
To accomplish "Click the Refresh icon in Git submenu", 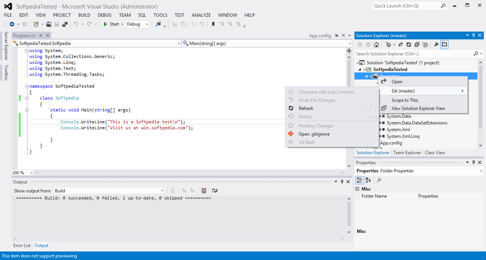I will click(x=291, y=108).
